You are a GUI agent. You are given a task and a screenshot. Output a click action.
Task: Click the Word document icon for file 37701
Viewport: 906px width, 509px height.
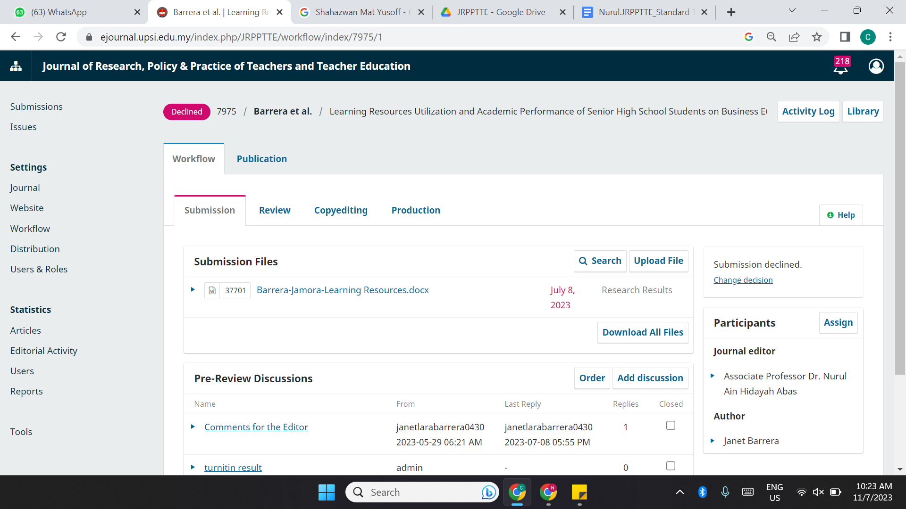pos(212,290)
